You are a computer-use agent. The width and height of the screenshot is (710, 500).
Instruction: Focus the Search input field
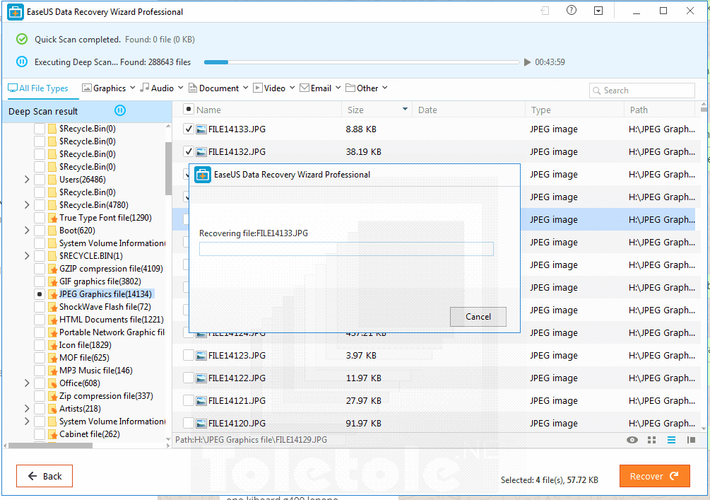tap(642, 91)
